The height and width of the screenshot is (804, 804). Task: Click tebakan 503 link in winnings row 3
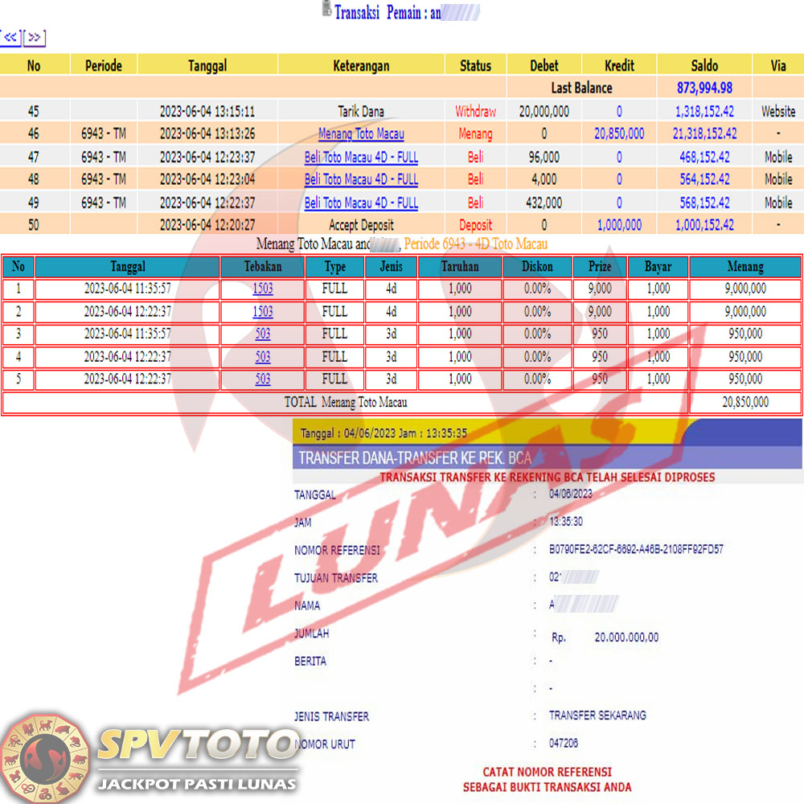pos(263,334)
